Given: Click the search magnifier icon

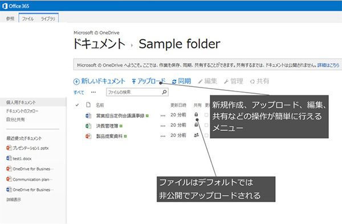Looking at the screenshot, I should point(165,92).
